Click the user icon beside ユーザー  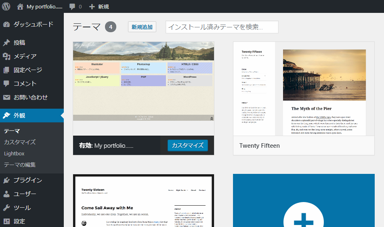6,194
